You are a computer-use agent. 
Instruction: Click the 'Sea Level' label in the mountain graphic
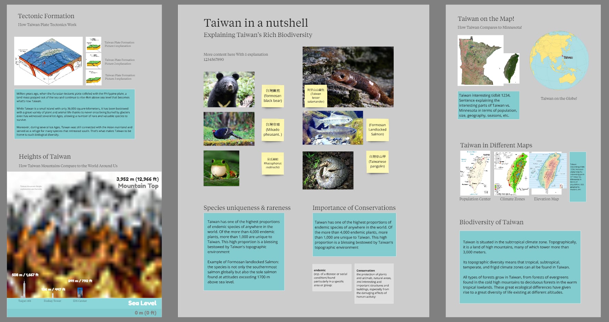142,303
